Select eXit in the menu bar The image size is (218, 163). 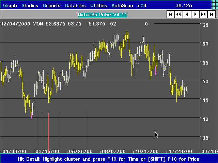(x=142, y=5)
